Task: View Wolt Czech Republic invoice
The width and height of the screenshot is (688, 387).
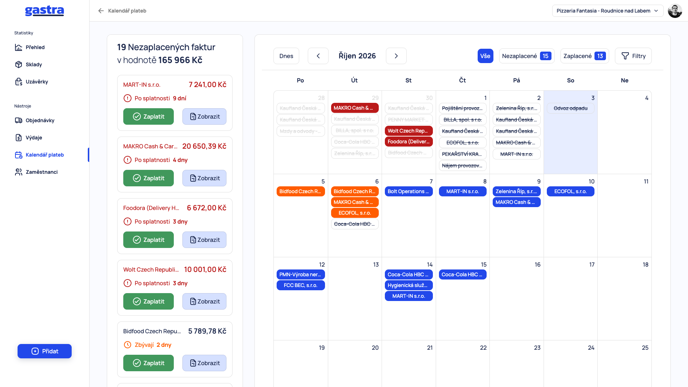Action: [x=204, y=301]
